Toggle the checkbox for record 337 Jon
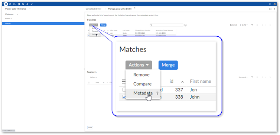The image size is (280, 135). (x=124, y=90)
